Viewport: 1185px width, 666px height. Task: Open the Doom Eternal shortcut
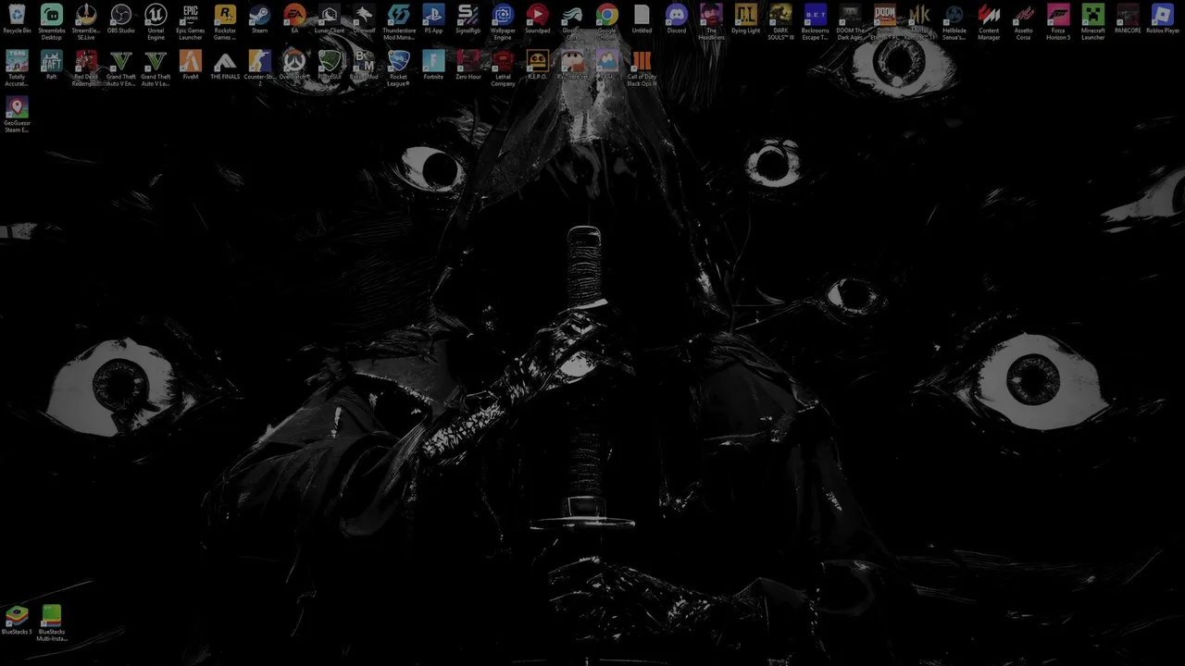(885, 22)
